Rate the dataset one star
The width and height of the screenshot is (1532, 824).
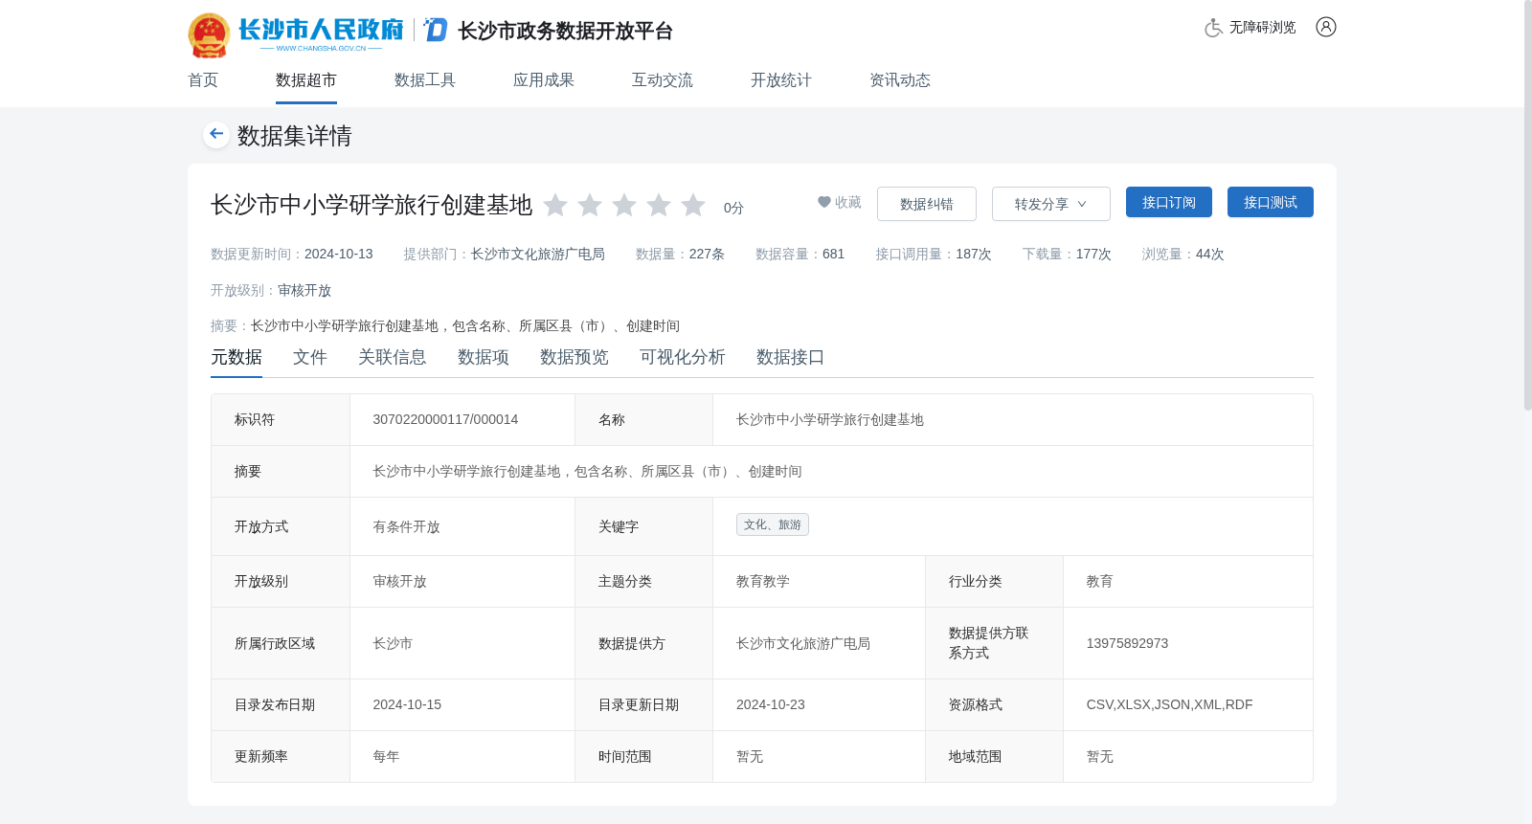(555, 205)
